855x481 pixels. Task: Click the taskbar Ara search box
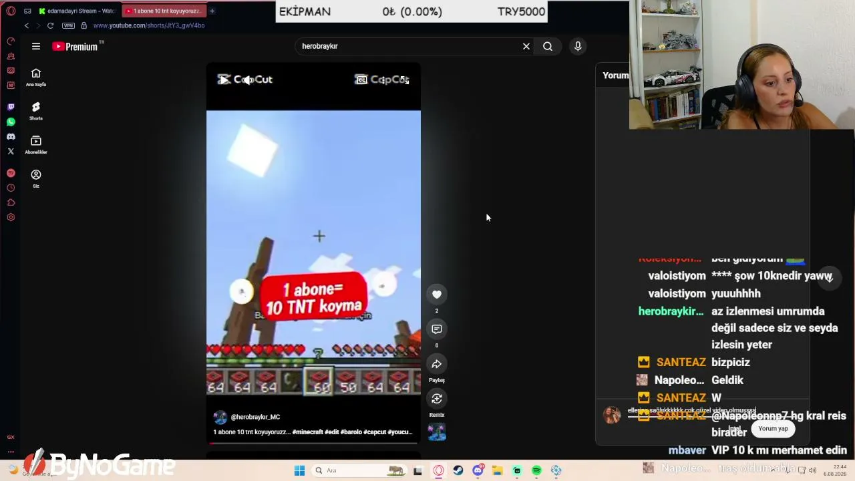click(359, 470)
